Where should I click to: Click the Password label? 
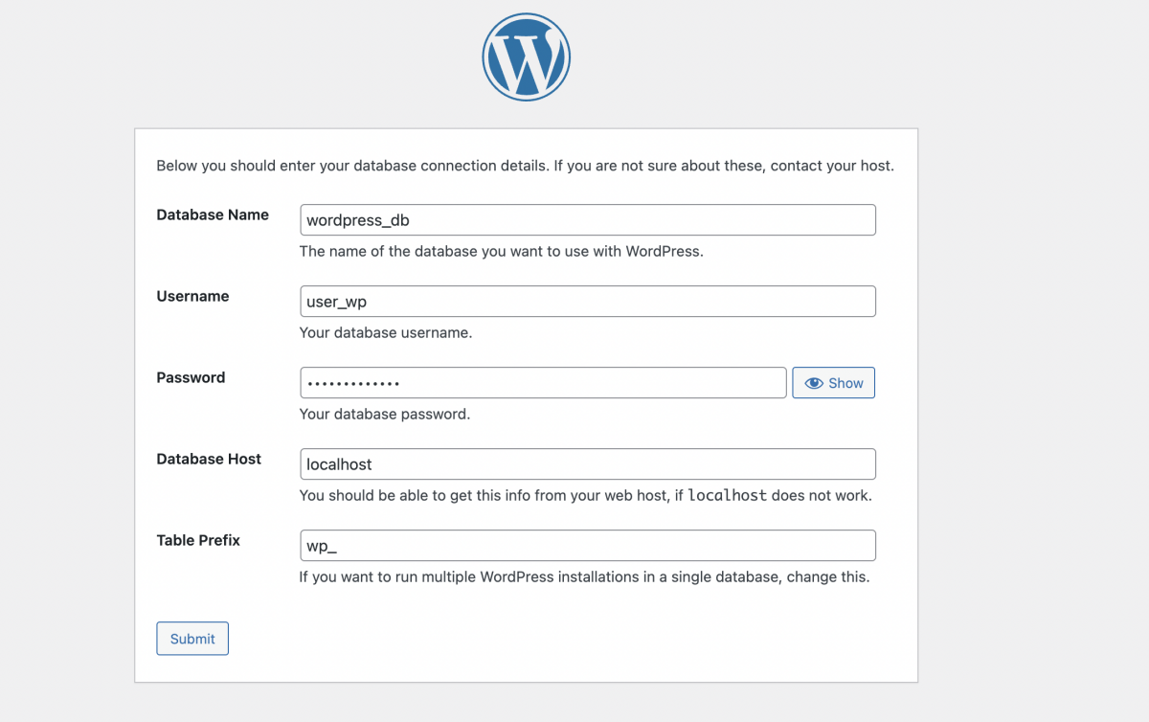191,378
